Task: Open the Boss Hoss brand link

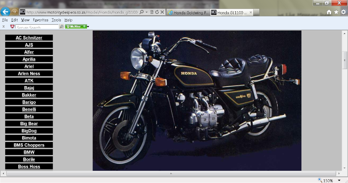Action: (x=29, y=166)
